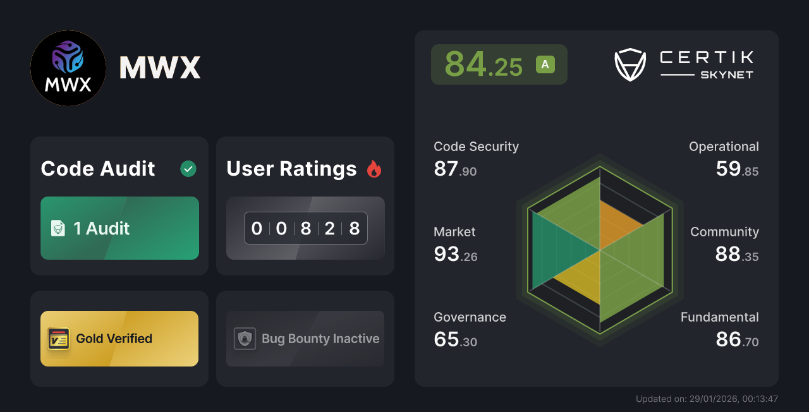The image size is (809, 412).
Task: Click the green A grade badge
Action: pos(545,64)
